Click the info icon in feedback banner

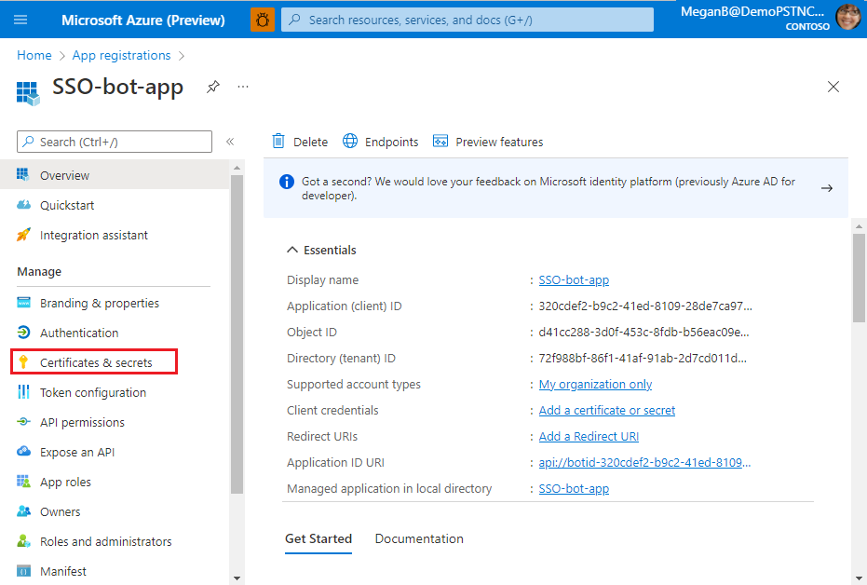(x=287, y=182)
